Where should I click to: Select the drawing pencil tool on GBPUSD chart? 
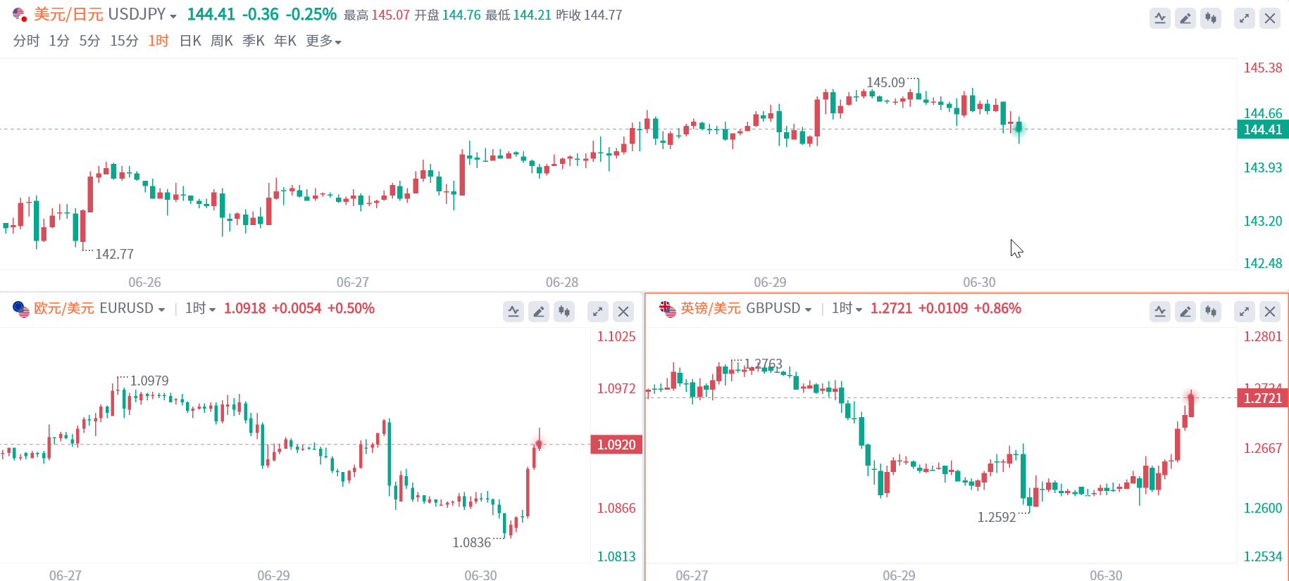click(x=1185, y=312)
